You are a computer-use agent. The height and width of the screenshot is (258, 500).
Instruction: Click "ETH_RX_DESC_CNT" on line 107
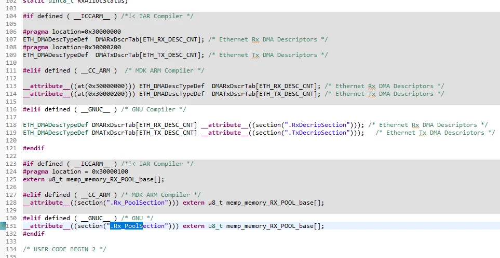[170, 39]
